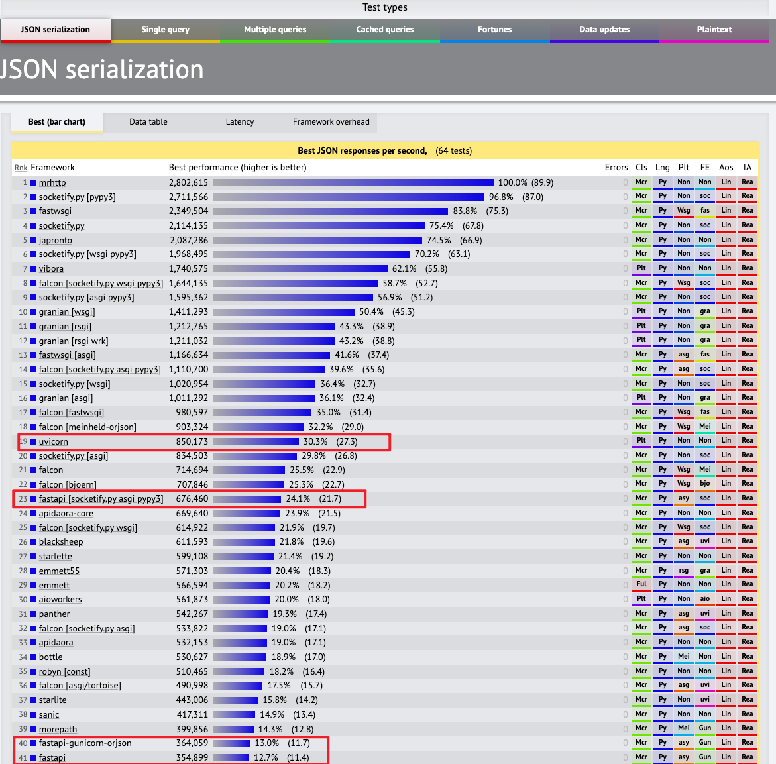Click blue color square beside uvicorn
Viewport: 776px width, 764px height.
pyautogui.click(x=34, y=441)
